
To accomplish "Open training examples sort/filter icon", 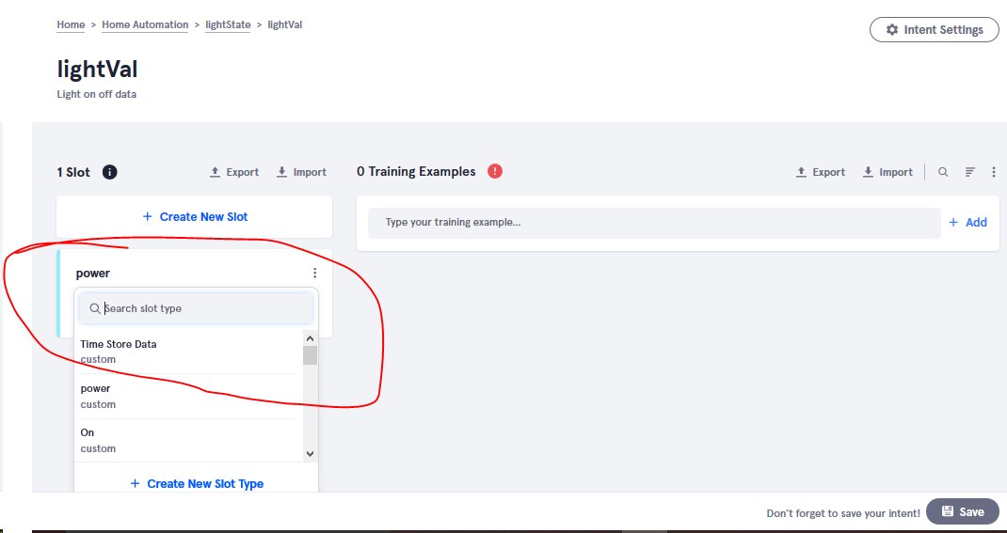I will (970, 172).
